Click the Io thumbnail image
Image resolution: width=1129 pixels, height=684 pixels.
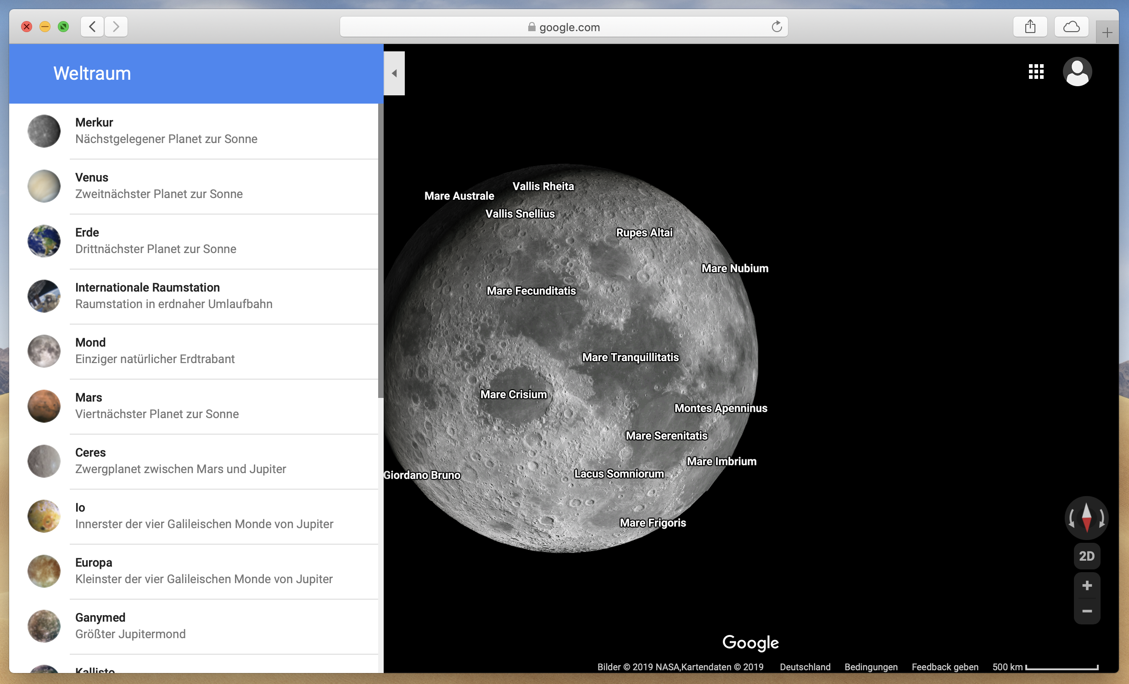click(44, 516)
